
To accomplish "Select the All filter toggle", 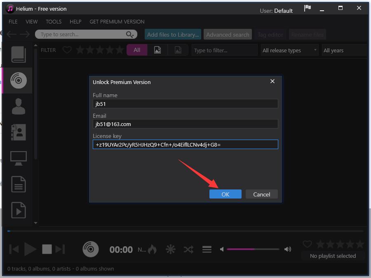I will coord(137,50).
